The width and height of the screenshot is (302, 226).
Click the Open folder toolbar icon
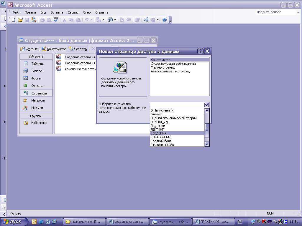click(20, 20)
